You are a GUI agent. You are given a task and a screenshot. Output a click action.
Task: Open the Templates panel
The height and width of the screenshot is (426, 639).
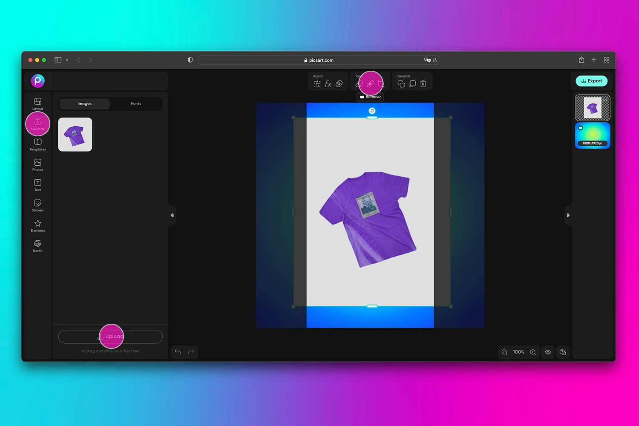(x=37, y=144)
